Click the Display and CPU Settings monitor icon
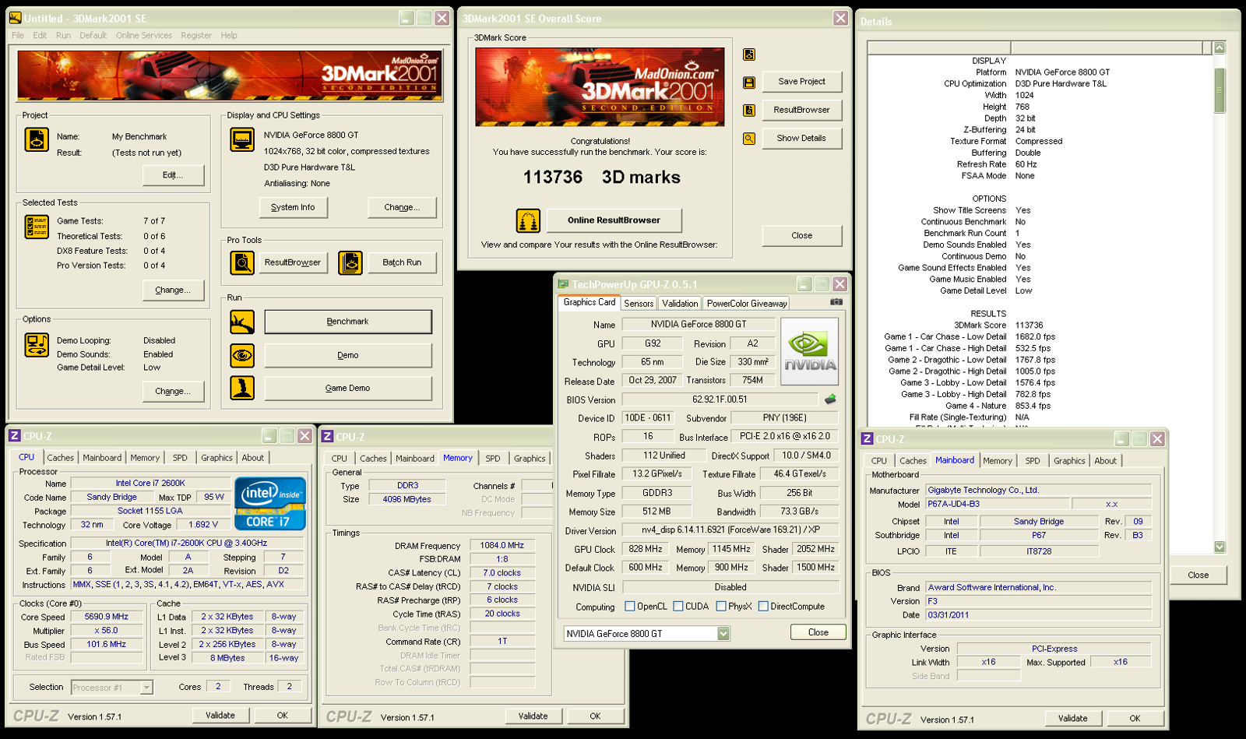Image resolution: width=1246 pixels, height=739 pixels. pos(242,140)
